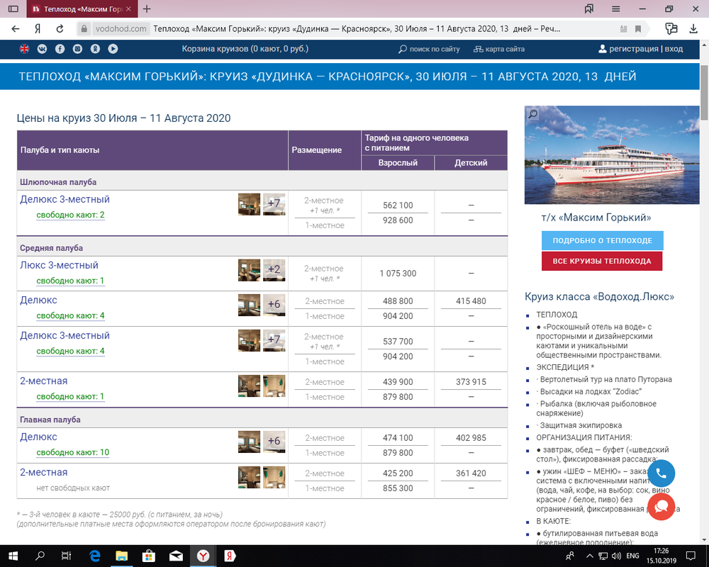Select price '1 075 300' cell

[x=398, y=274]
